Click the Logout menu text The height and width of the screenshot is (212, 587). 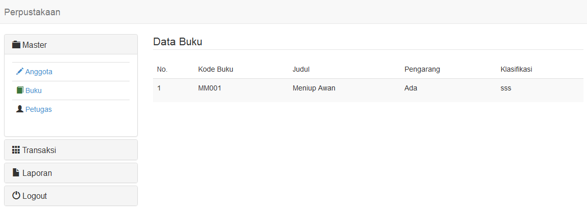(x=35, y=196)
